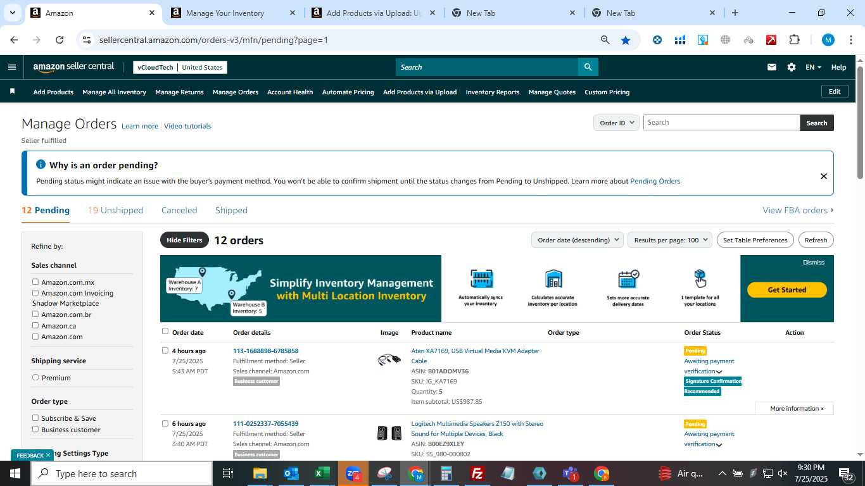Open the Order ID search type dropdown
Image resolution: width=865 pixels, height=486 pixels.
tap(616, 123)
